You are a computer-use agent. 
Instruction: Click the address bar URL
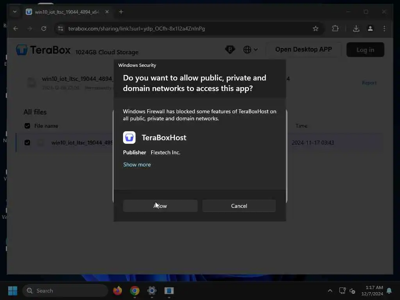(x=136, y=29)
